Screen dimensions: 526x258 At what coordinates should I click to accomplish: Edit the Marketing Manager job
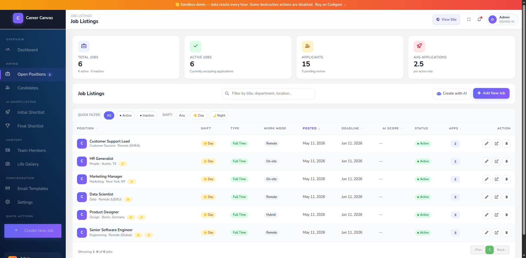(487, 179)
